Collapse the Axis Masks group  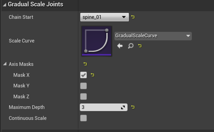[5, 64]
